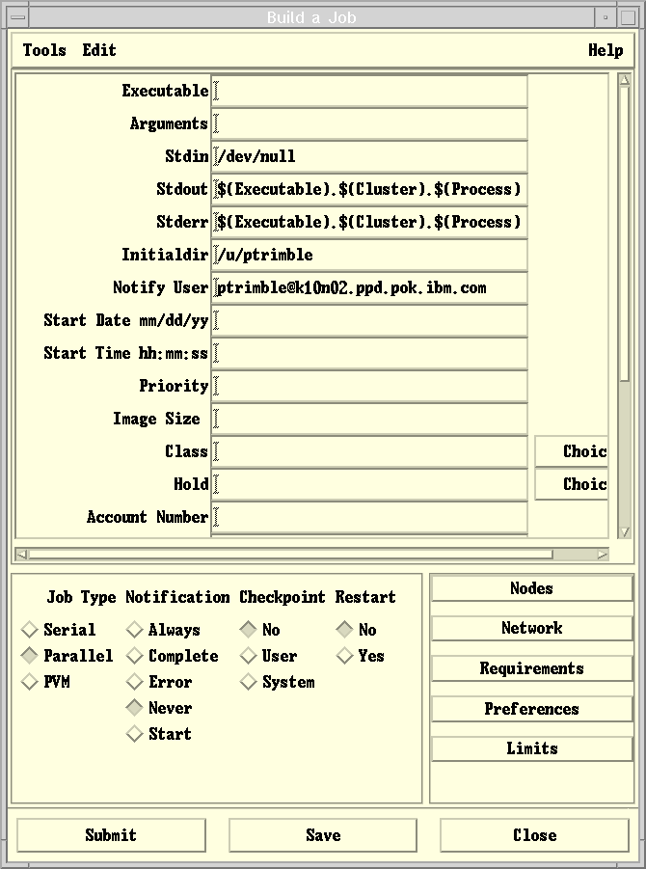The height and width of the screenshot is (869, 646).
Task: Open the Limits dialog button
Action: [532, 748]
